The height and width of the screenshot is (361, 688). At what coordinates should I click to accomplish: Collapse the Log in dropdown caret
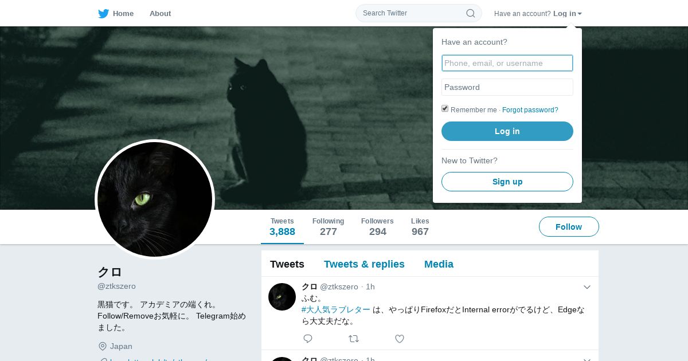(580, 14)
